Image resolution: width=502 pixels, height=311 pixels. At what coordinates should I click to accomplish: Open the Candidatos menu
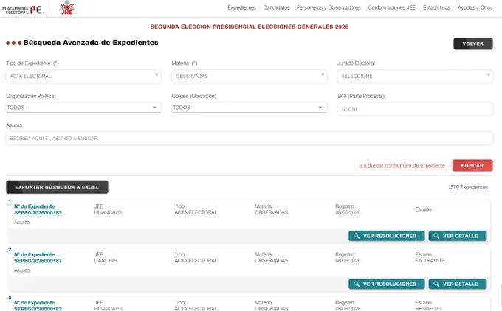[276, 7]
